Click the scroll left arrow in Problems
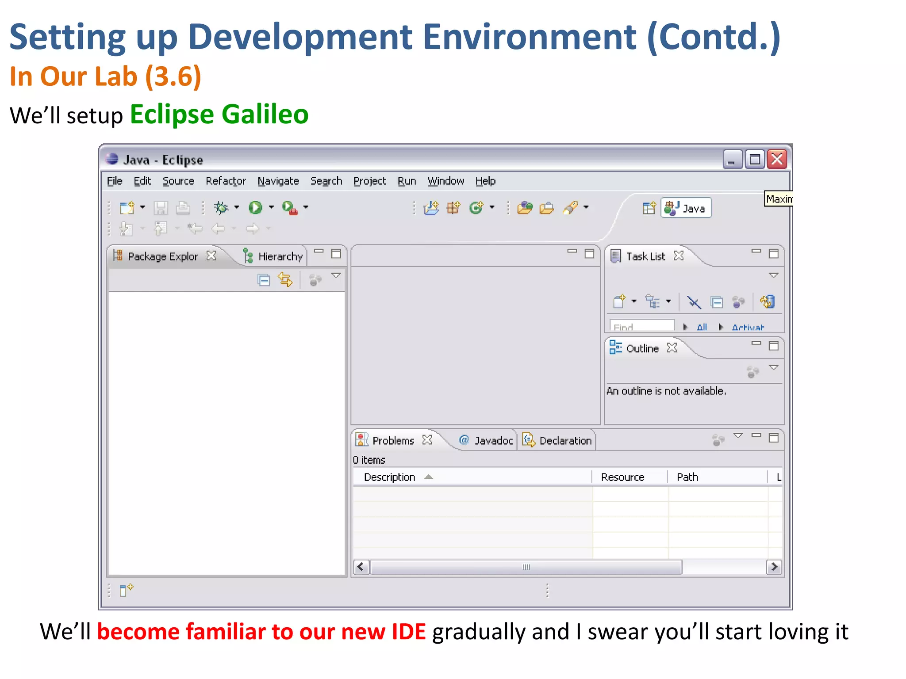906x679 pixels. (x=361, y=567)
